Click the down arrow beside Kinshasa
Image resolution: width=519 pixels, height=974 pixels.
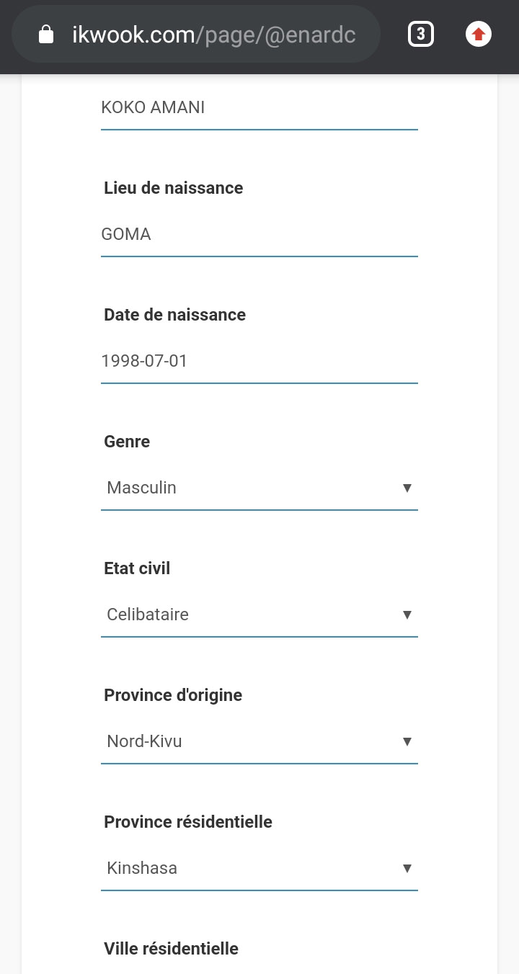pos(407,869)
